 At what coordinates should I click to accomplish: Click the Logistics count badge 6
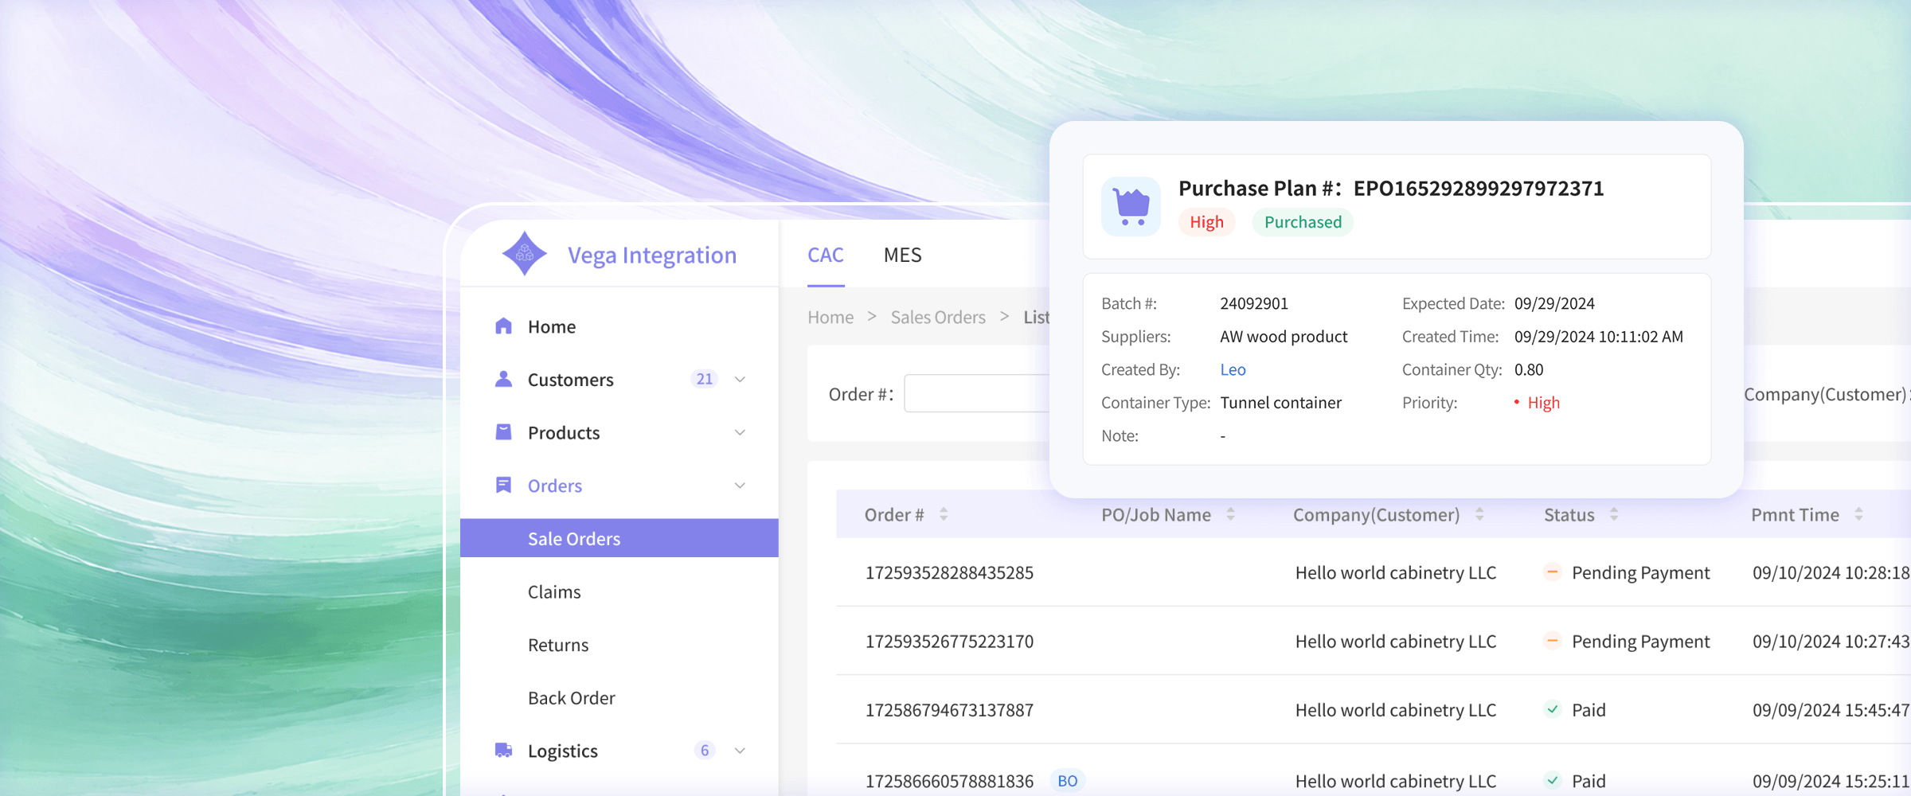click(705, 750)
